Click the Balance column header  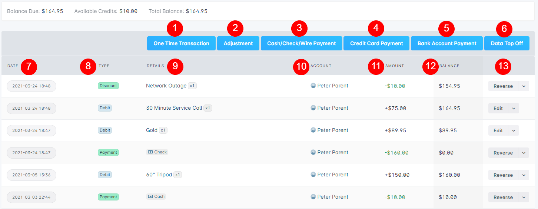[x=449, y=66]
